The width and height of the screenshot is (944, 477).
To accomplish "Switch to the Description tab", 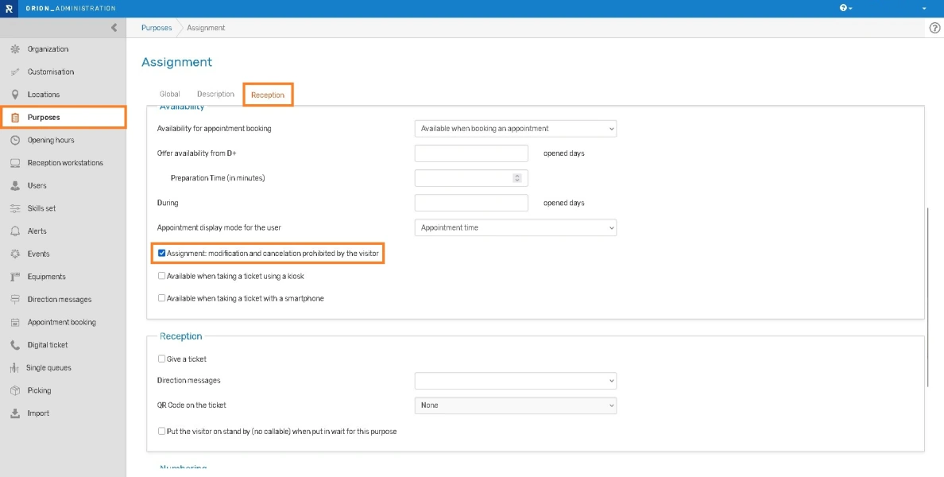I will click(x=215, y=95).
